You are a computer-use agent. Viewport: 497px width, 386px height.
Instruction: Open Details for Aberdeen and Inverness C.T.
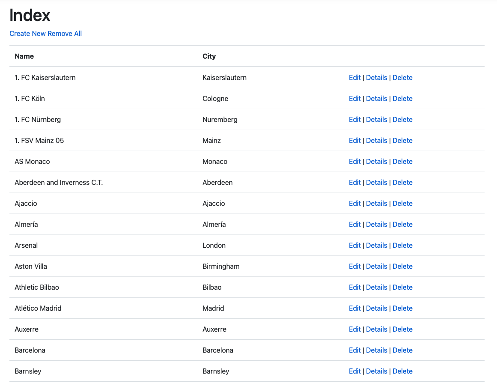coord(377,183)
